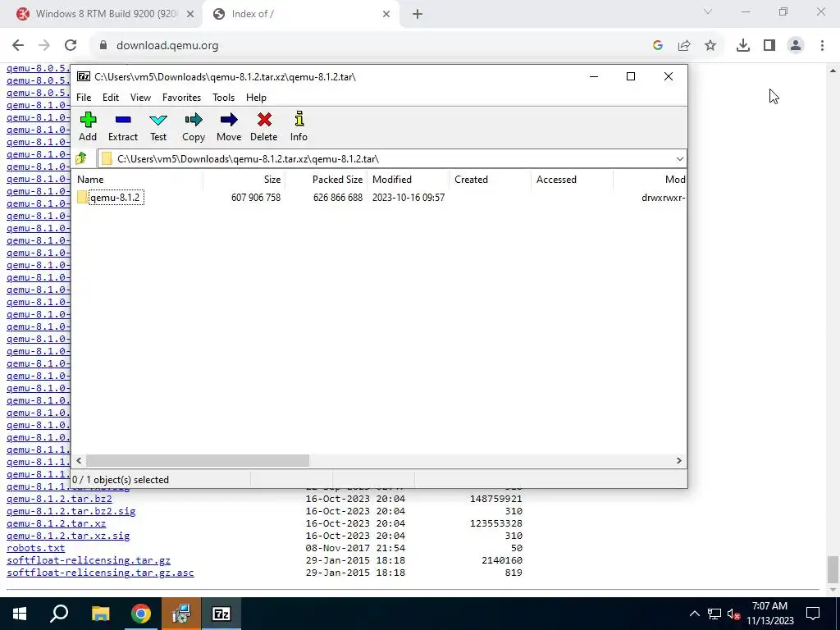Open Windows Start menu
840x630 pixels.
20,614
